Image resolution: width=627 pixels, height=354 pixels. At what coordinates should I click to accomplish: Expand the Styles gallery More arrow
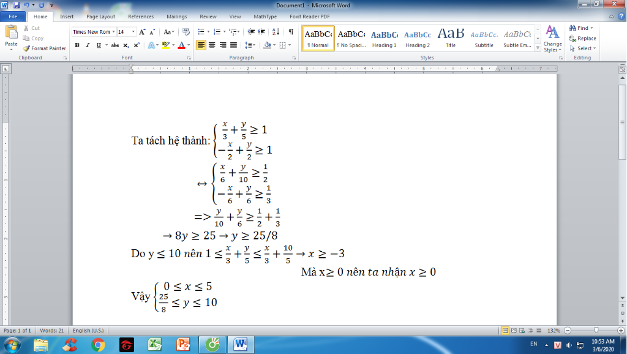coord(538,48)
